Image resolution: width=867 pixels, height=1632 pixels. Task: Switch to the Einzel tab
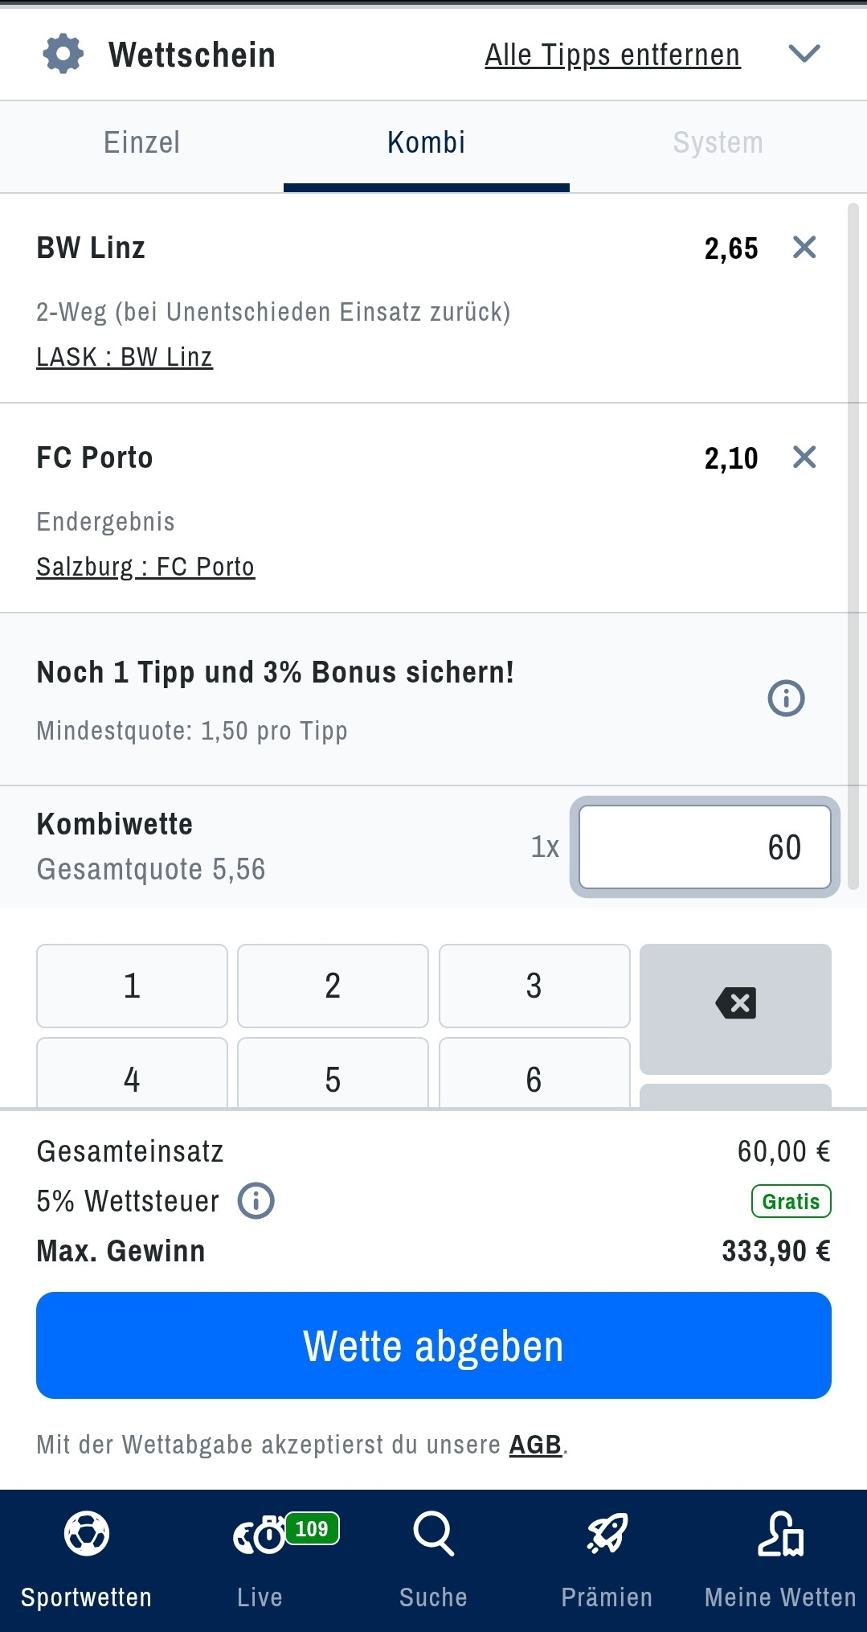142,143
